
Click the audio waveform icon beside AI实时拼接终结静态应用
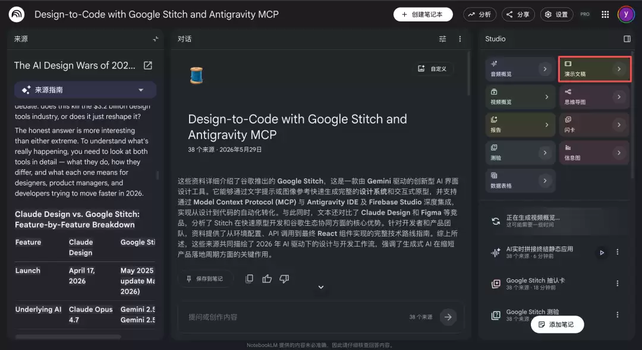[495, 253]
